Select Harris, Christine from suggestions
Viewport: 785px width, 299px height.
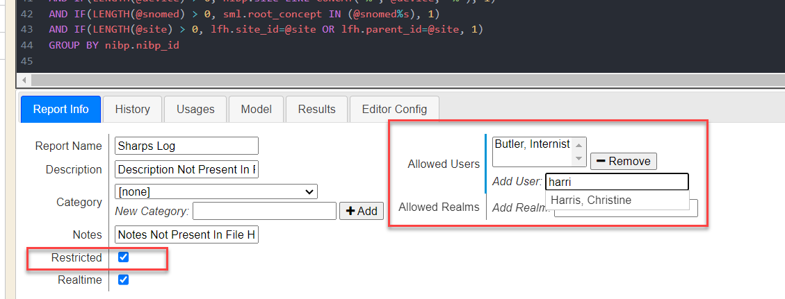[x=590, y=200]
